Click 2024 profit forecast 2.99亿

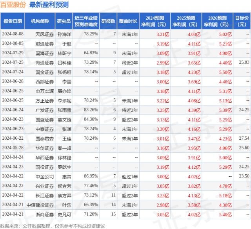[163, 63]
